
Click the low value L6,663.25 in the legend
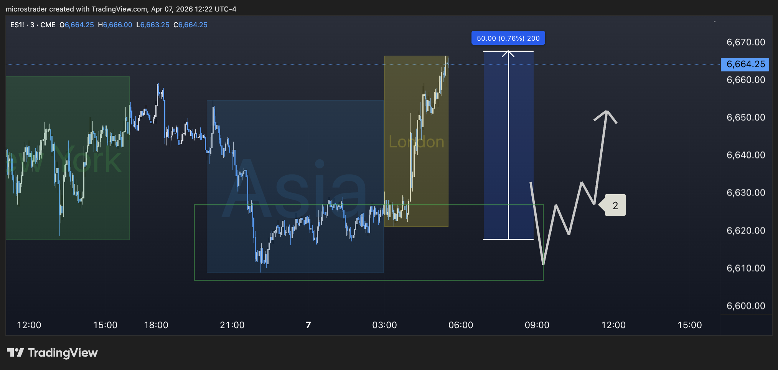[153, 25]
